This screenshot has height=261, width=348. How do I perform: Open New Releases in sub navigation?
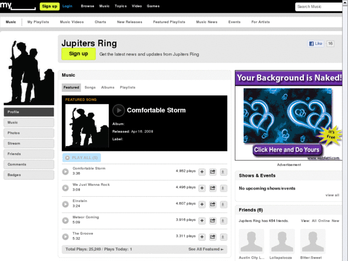[130, 22]
